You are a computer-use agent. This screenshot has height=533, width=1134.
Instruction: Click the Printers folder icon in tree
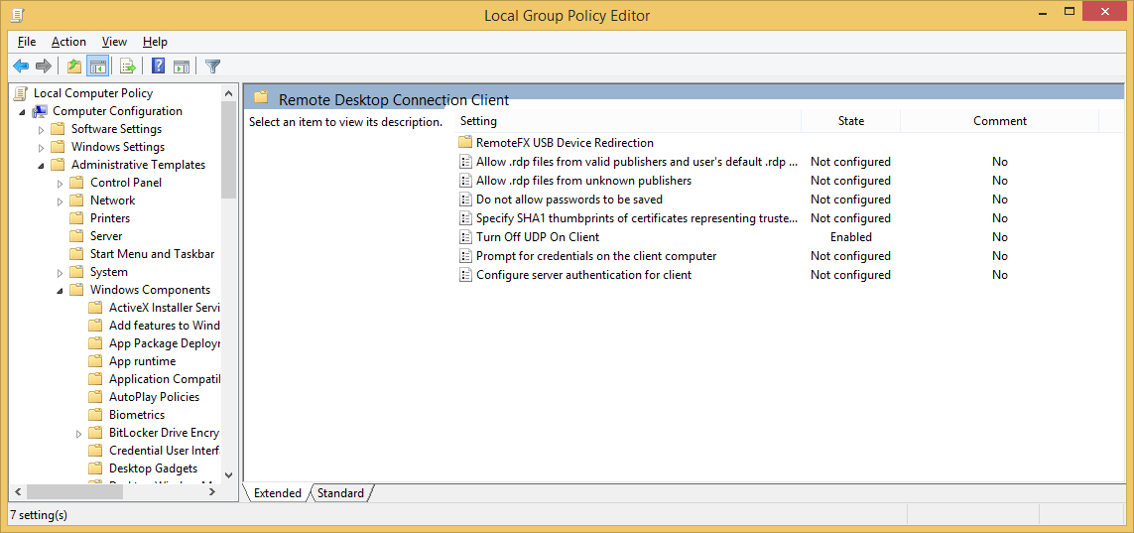[x=76, y=217]
